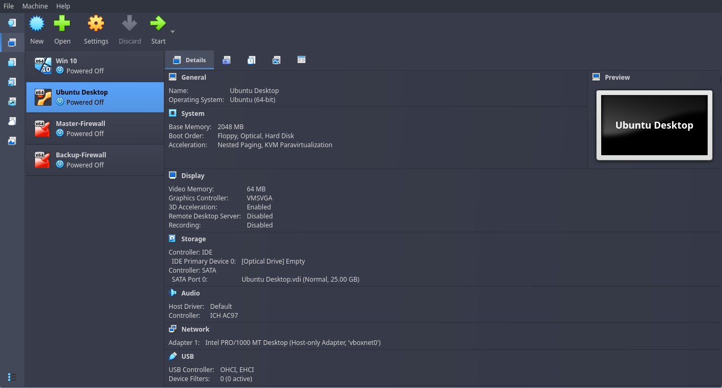Open the File menu

coord(9,6)
